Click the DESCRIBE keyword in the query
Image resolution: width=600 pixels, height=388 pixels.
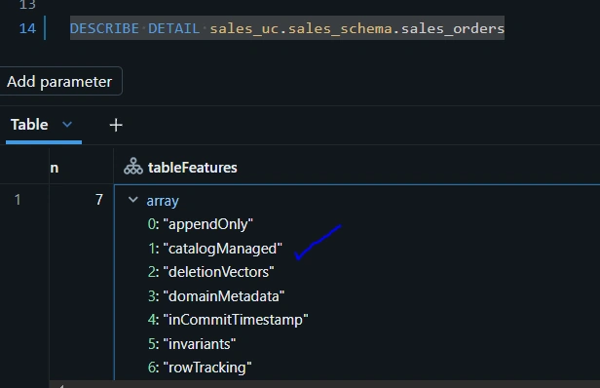pos(104,28)
